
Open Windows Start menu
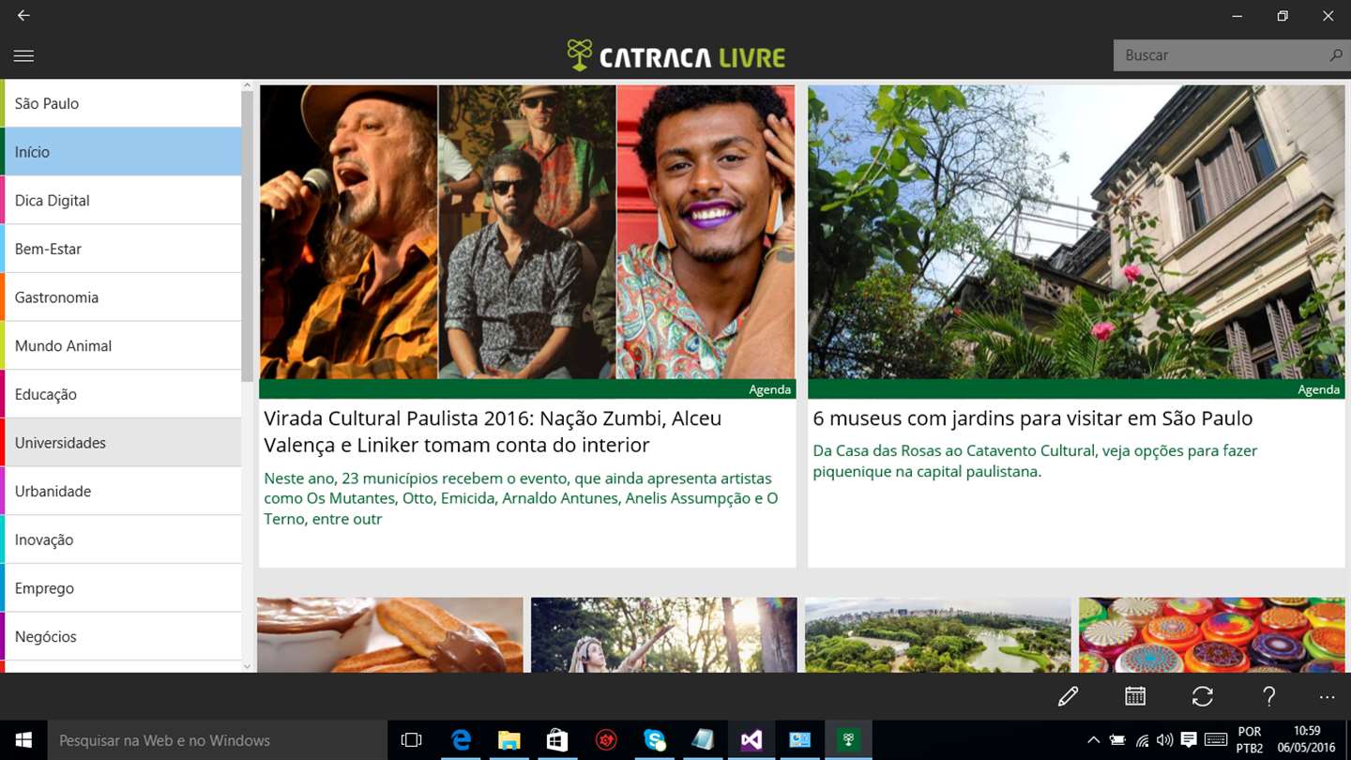(23, 740)
